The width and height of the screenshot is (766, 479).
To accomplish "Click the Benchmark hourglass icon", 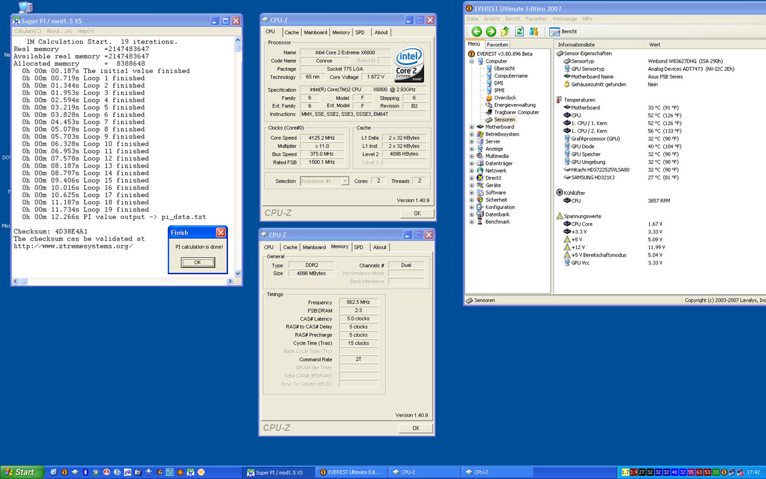I will pos(480,222).
